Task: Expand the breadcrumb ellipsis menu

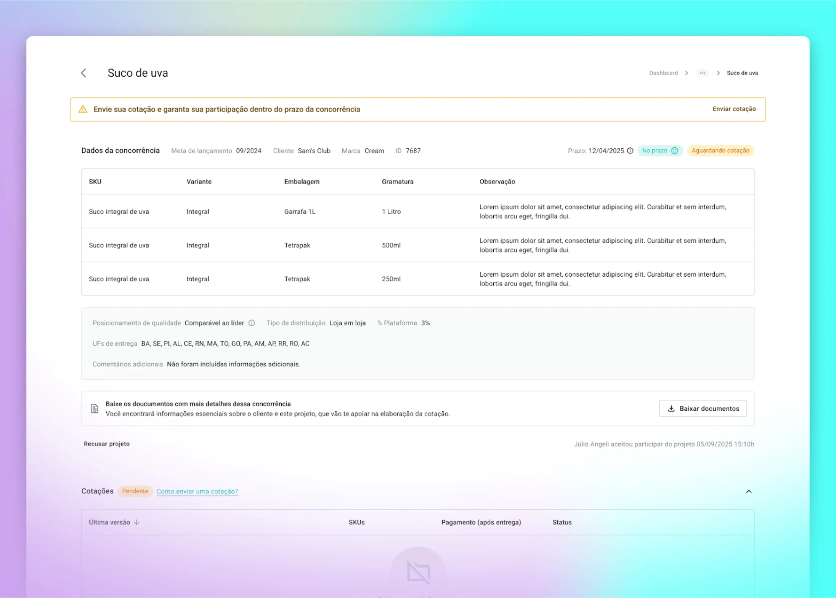Action: coord(703,73)
